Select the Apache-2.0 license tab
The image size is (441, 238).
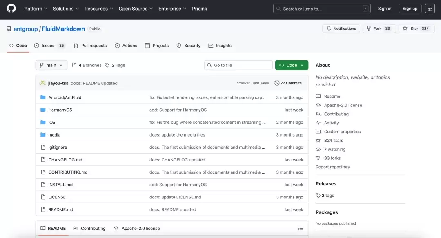(137, 229)
